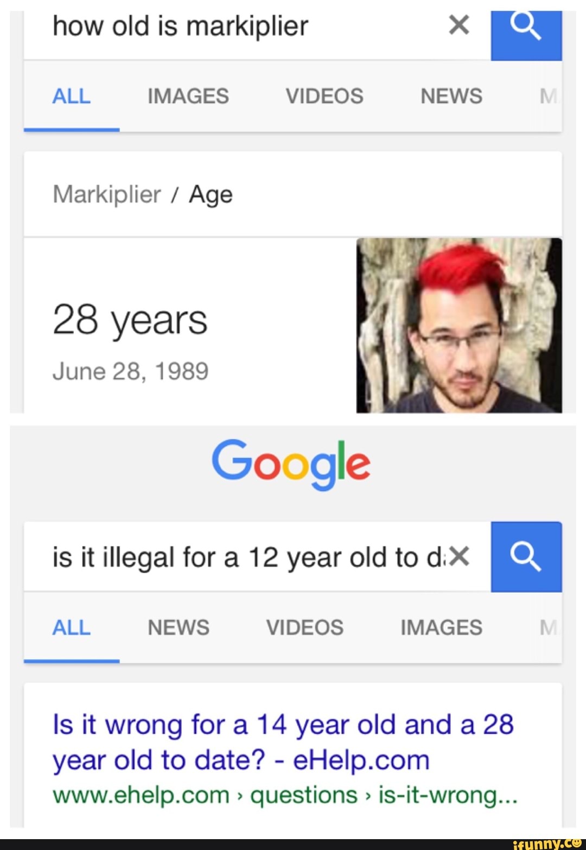Open the red-haired Markiplier thumbnail photo
Image resolution: width=586 pixels, height=850 pixels.
coord(459,325)
